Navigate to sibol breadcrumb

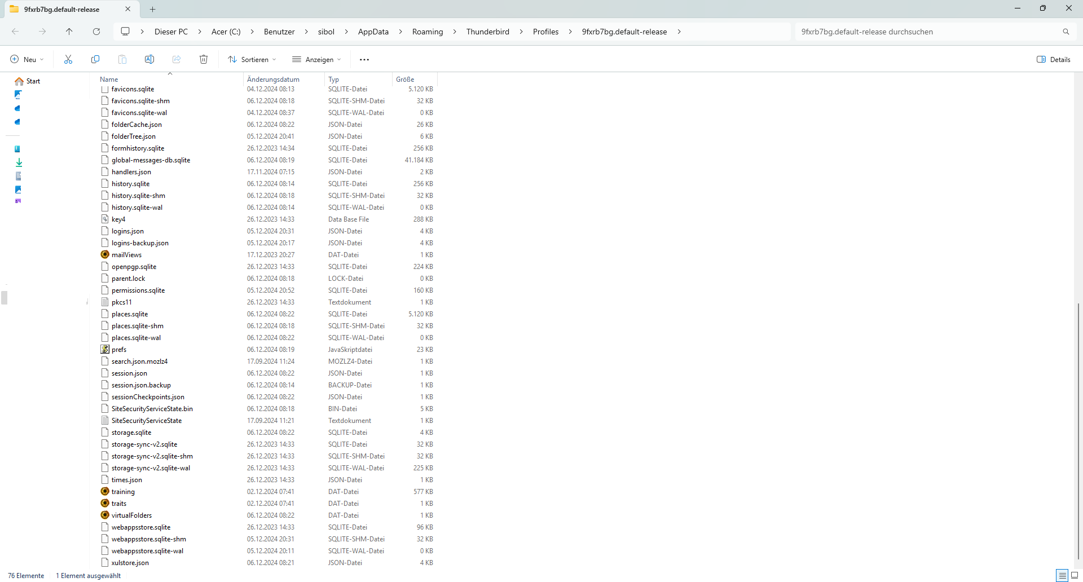click(326, 32)
